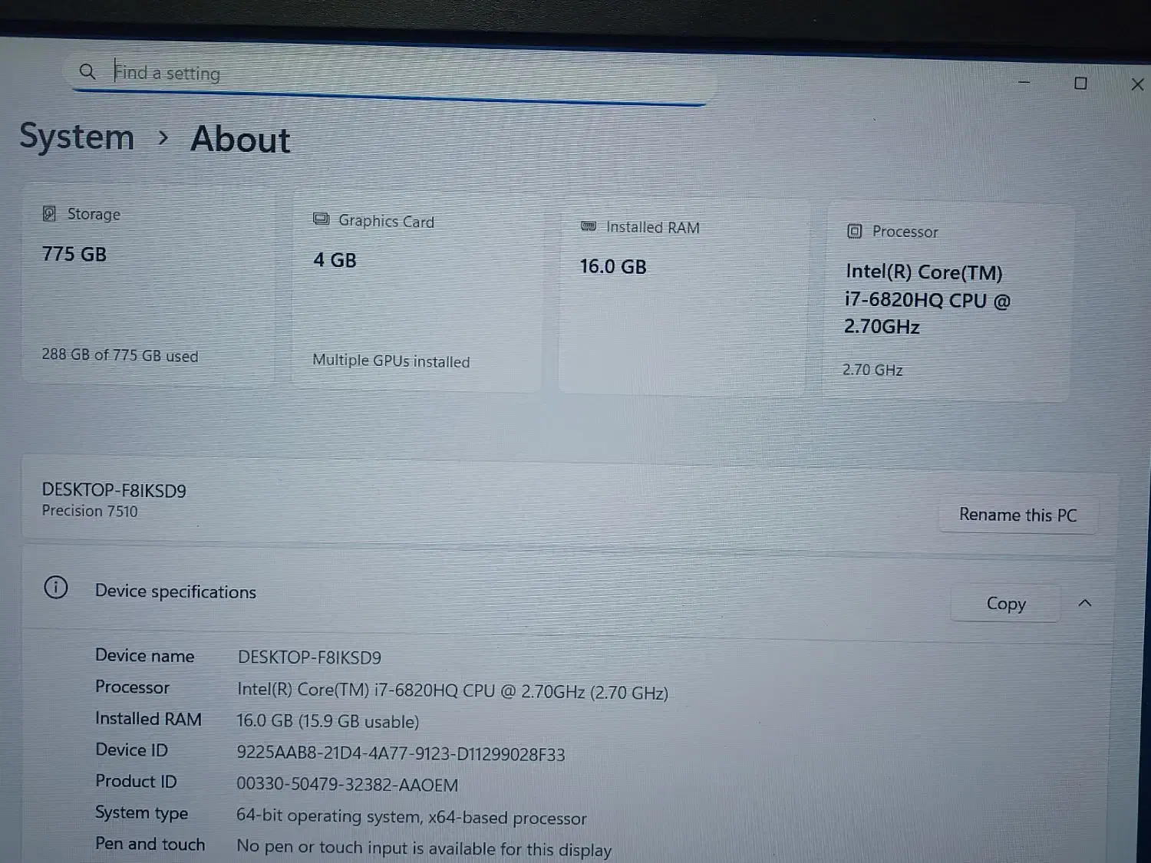The image size is (1151, 863).
Task: Click the search magnifier icon
Action: pos(87,71)
